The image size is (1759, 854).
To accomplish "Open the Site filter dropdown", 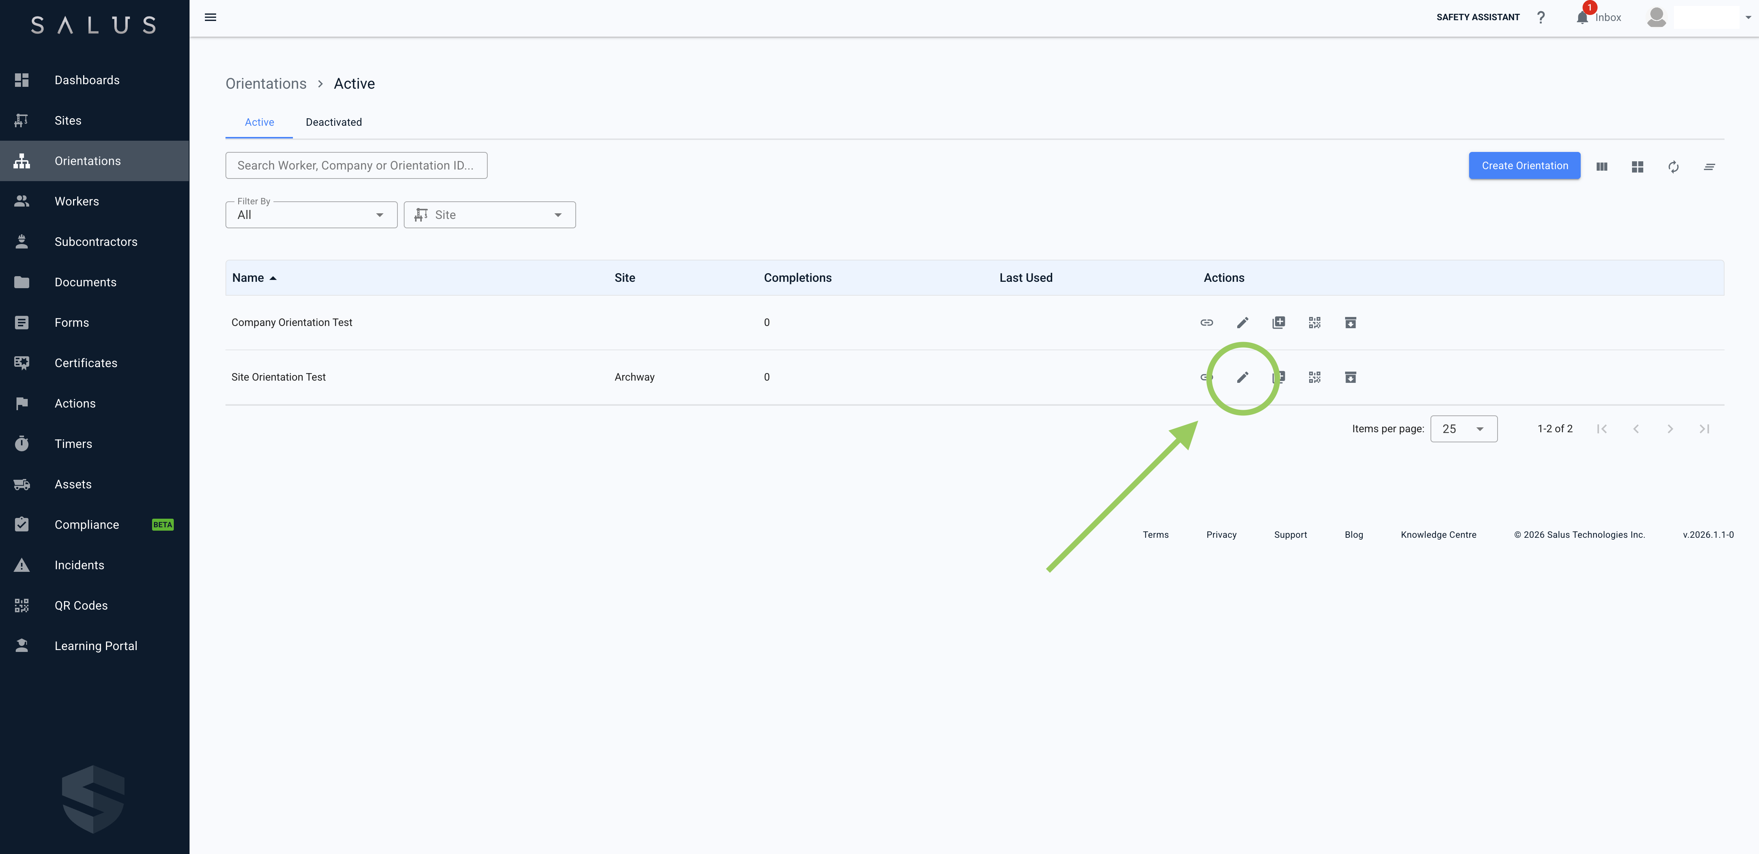I will tap(490, 215).
